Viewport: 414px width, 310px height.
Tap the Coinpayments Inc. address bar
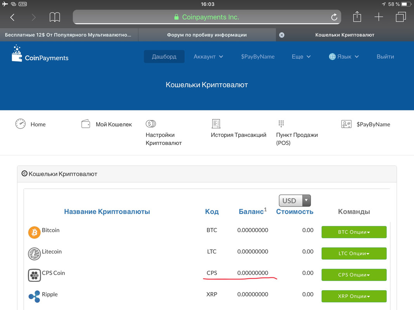[x=207, y=17]
